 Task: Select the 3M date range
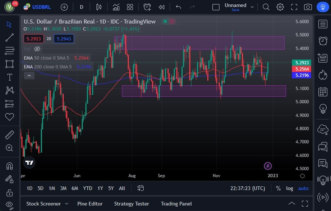tap(63, 188)
